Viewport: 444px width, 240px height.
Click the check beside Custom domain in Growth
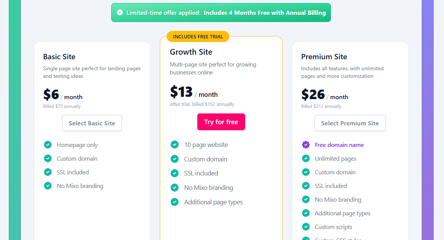[175, 159]
